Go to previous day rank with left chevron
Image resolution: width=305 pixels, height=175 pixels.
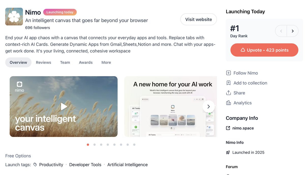(x=281, y=31)
